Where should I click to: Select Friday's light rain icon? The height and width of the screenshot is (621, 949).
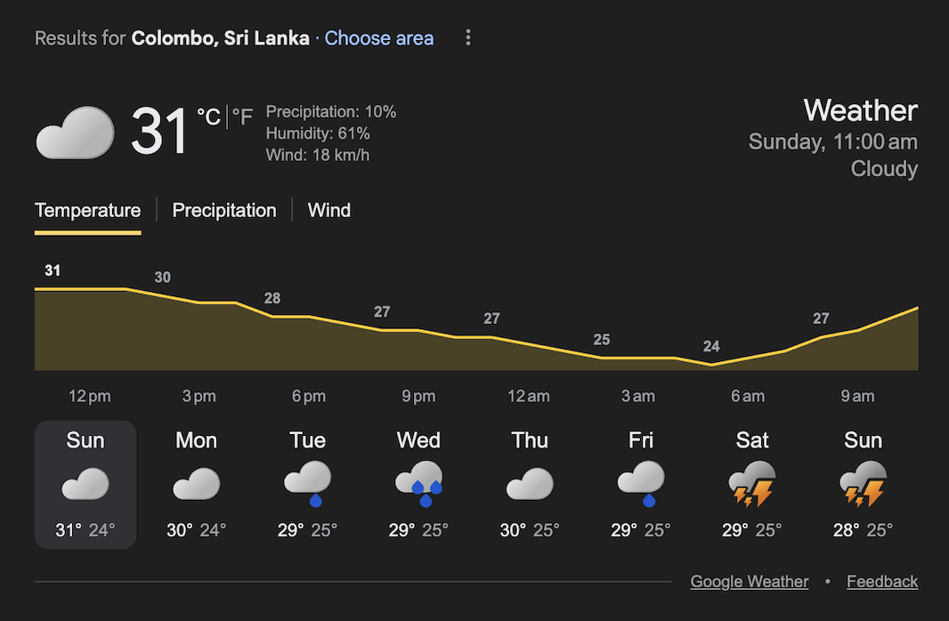[x=640, y=483]
